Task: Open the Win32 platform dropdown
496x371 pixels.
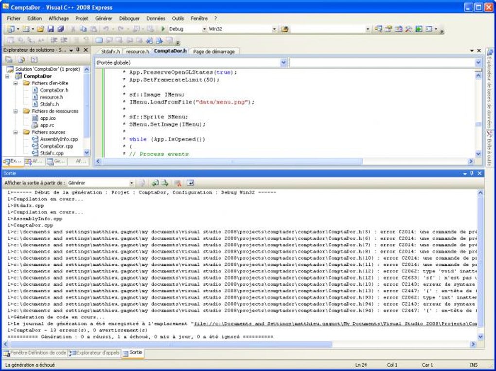Action: [x=274, y=29]
